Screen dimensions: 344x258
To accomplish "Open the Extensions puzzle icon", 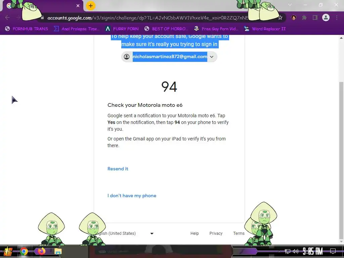I will (304, 17).
